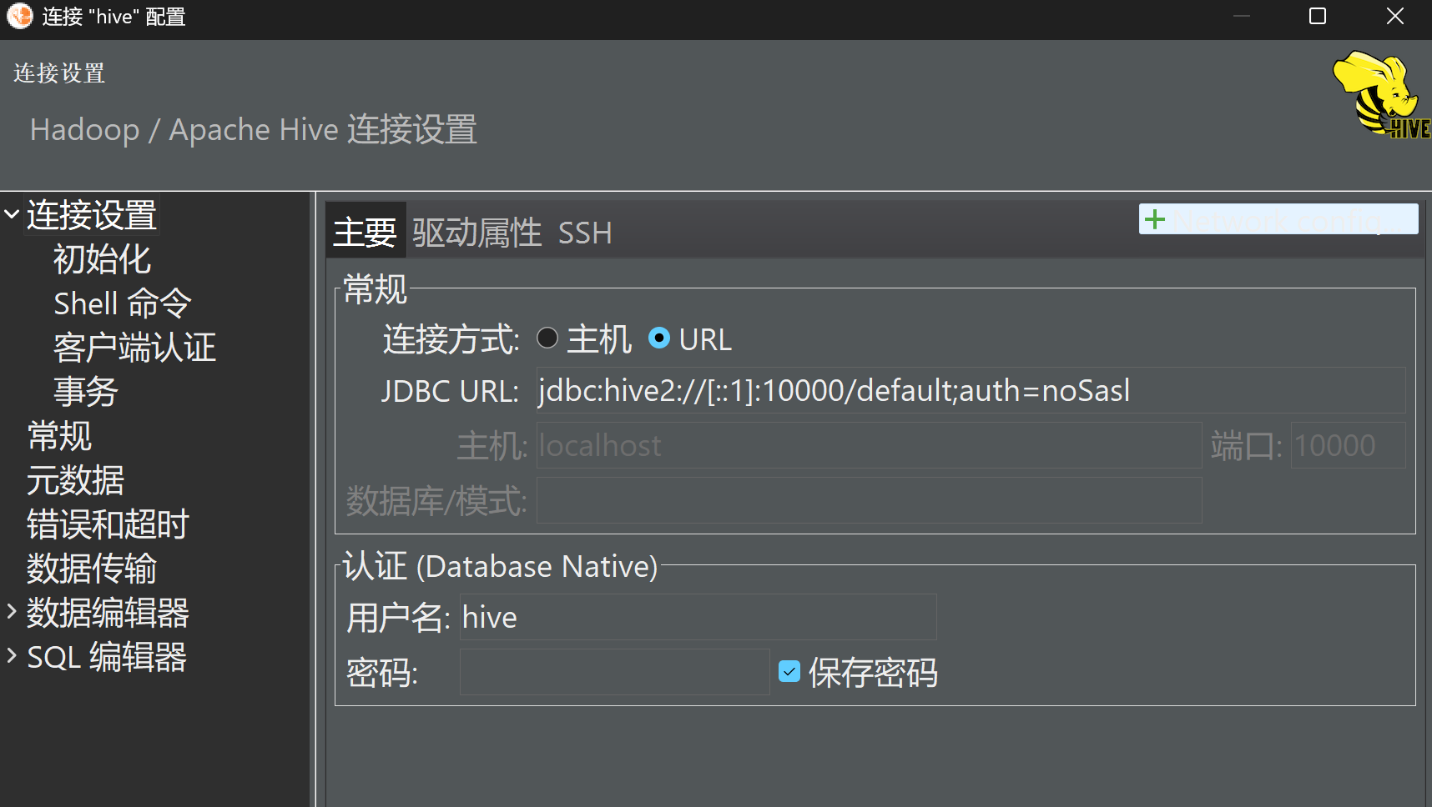Click the Hive bee logo
Image resolution: width=1432 pixels, height=807 pixels.
point(1381,94)
